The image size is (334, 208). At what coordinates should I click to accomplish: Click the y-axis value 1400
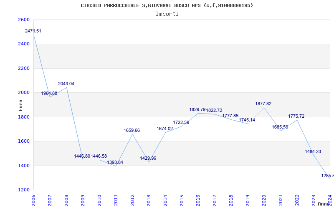(23, 166)
